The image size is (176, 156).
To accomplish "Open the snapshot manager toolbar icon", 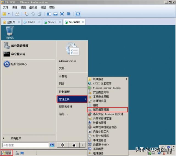I will click(40, 14).
